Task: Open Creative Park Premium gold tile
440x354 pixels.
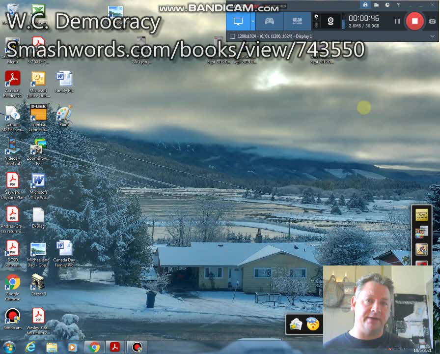Action: [x=422, y=215]
